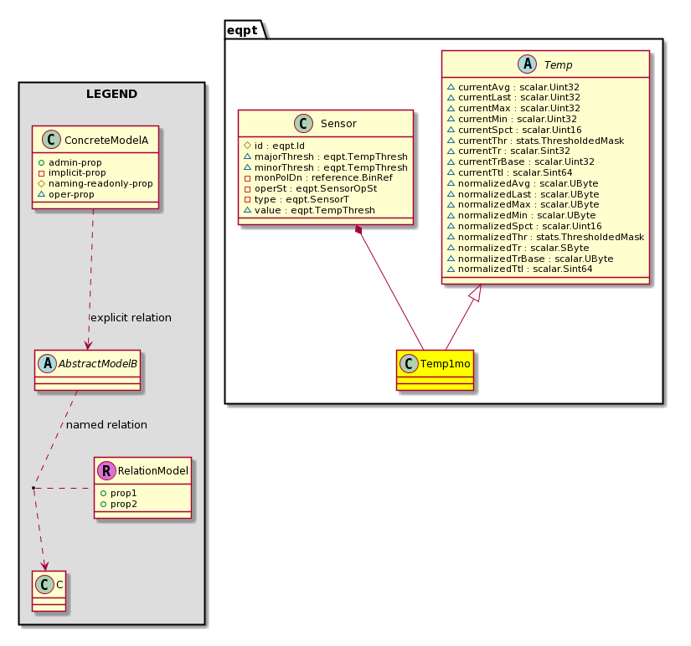Click the square icon beside type : eqpt.SensorT

pos(247,199)
